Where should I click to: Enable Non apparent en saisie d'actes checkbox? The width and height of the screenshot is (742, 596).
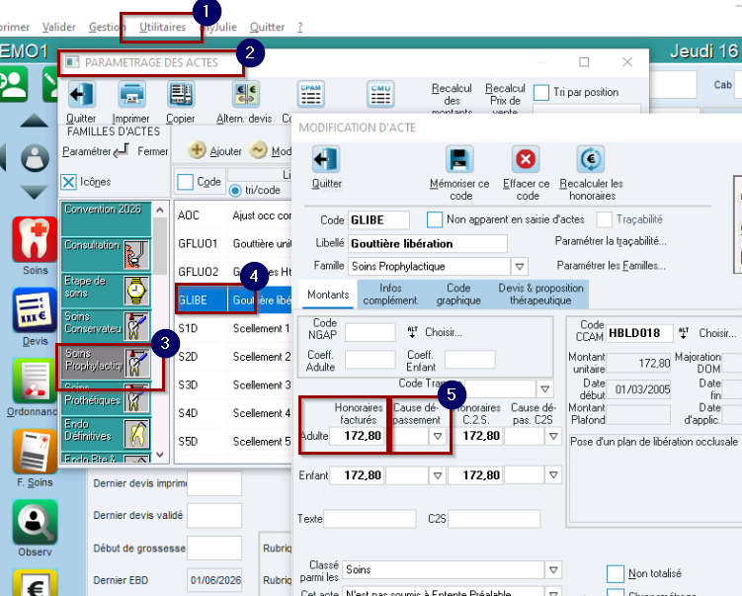435,219
